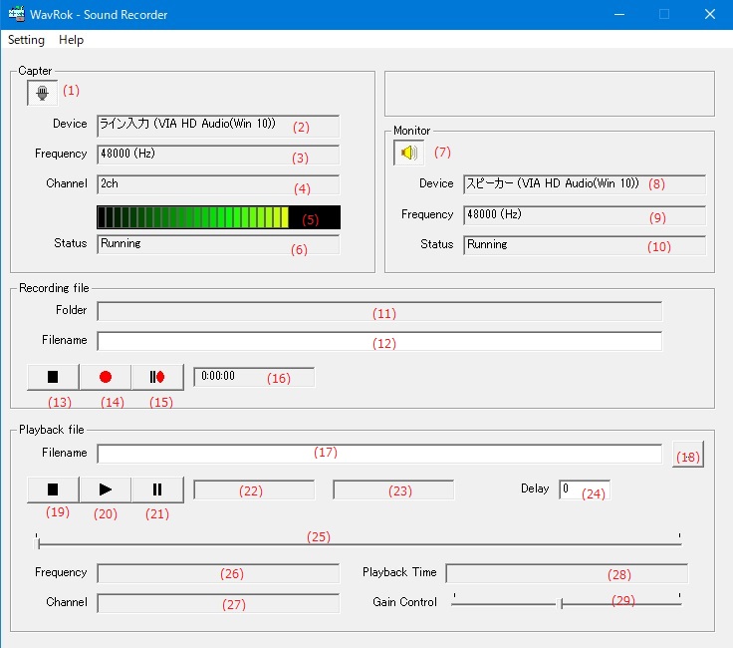Click the Playback file Channel field

tap(218, 603)
